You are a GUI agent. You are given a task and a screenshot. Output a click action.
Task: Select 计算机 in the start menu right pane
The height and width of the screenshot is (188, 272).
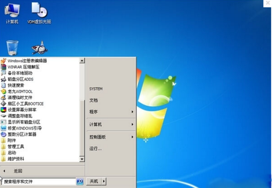coord(95,124)
